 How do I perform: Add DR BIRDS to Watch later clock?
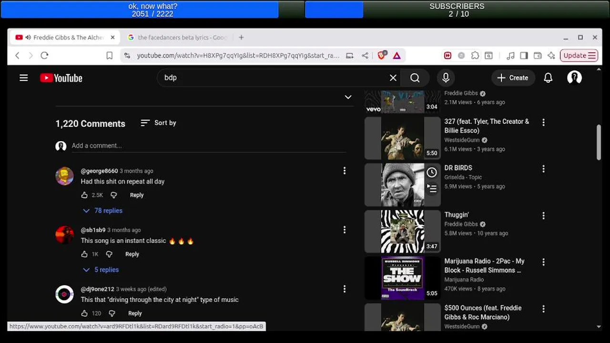(432, 172)
